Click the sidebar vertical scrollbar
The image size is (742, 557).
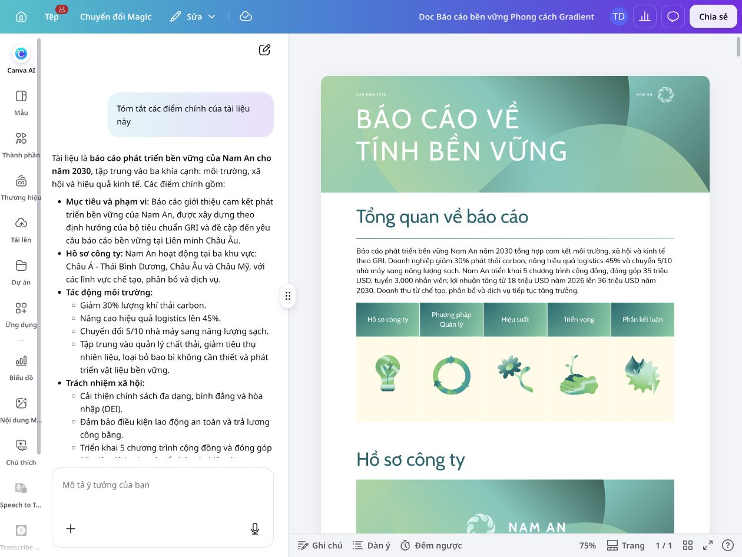tap(39, 246)
